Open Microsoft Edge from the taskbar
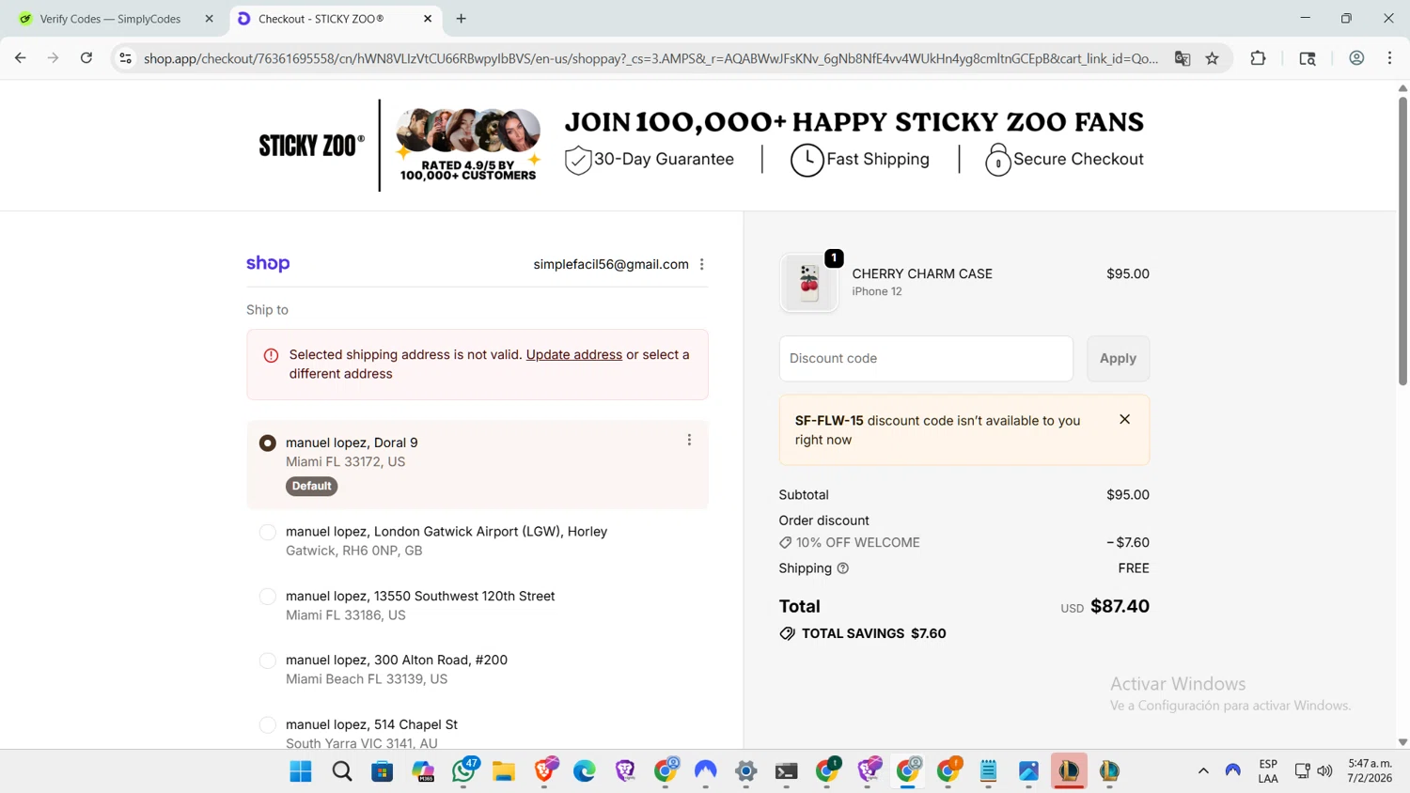The width and height of the screenshot is (1410, 793). coord(585,771)
